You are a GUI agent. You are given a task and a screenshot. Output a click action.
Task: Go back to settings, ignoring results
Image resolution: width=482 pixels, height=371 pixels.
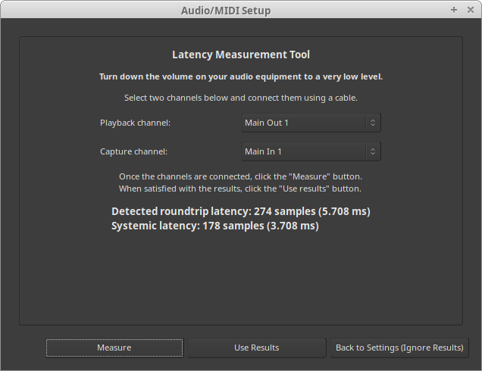399,348
